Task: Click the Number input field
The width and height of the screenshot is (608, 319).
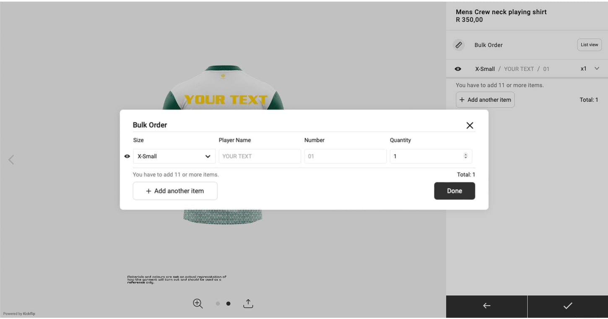Action: click(x=345, y=156)
